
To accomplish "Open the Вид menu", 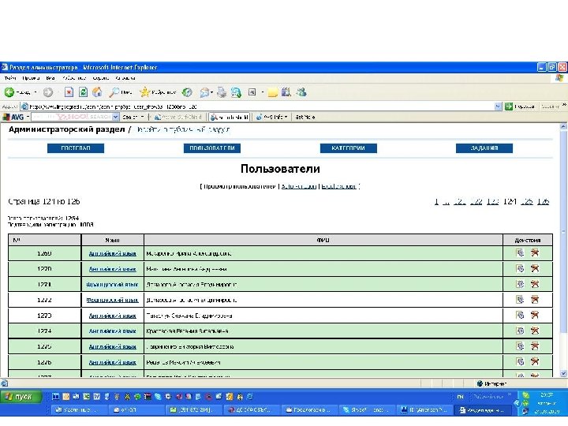I will (50, 78).
